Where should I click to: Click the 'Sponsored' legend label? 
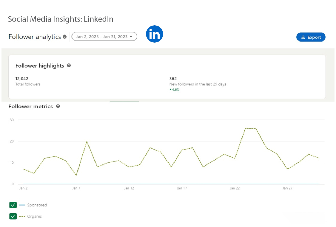point(37,205)
